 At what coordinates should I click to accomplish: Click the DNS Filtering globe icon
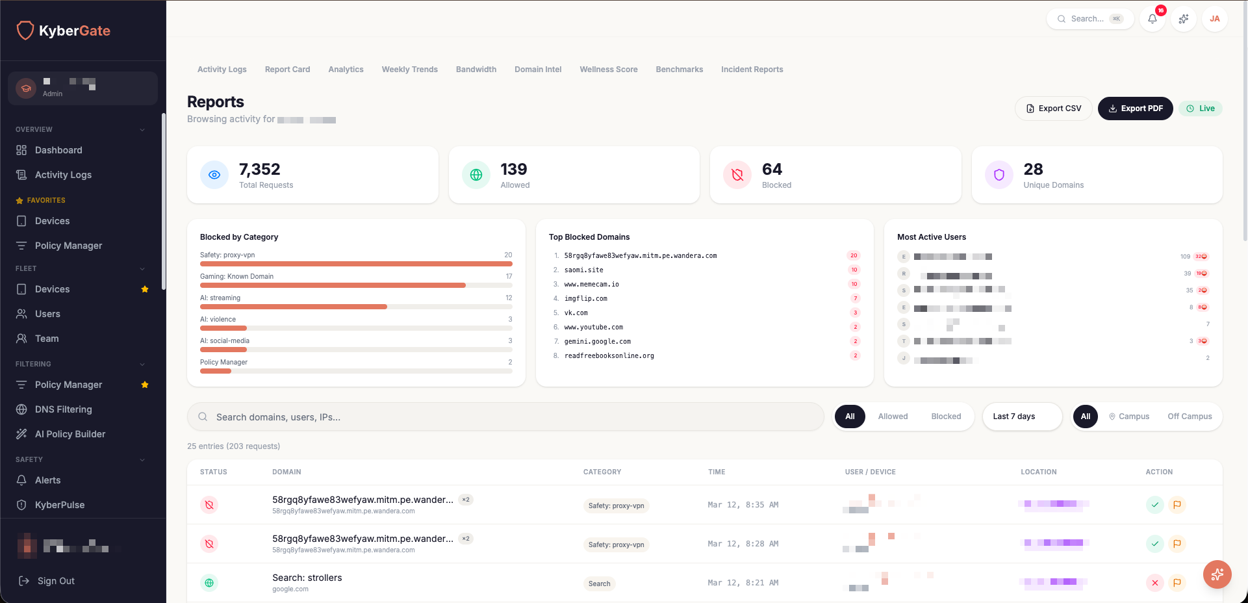pyautogui.click(x=21, y=409)
